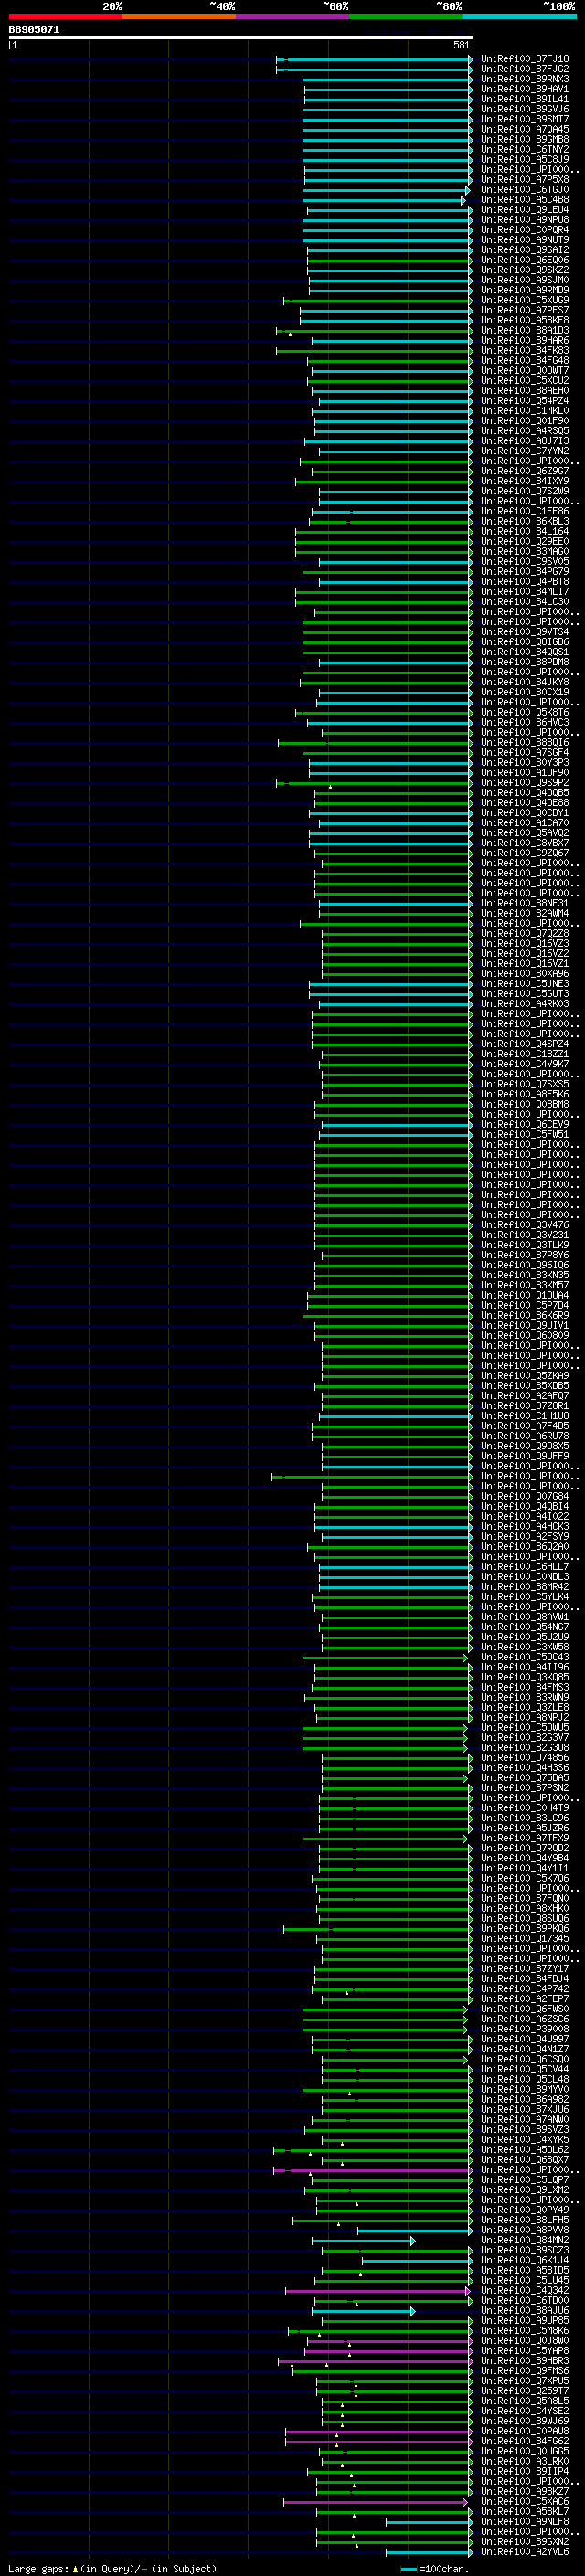Image resolution: width=585 pixels, height=2576 pixels.
Task: Click the UniRef100_C5LQP7 label
Action: pyautogui.click(x=524, y=2180)
